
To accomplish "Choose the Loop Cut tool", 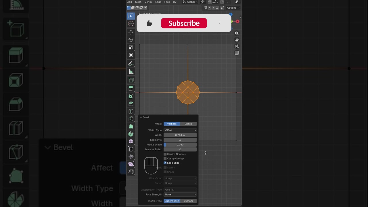I will tap(131, 111).
